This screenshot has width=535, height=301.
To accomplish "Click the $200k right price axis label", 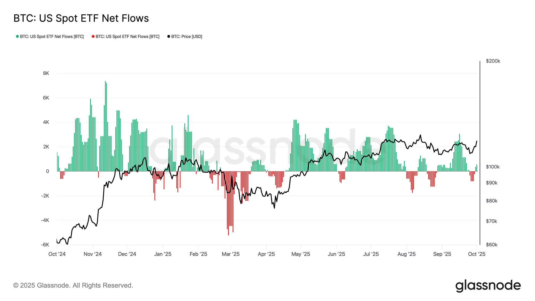I will tap(493, 61).
